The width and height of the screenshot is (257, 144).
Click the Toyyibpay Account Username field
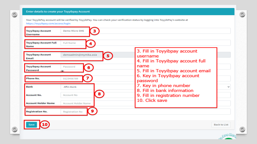(x=146, y=31)
